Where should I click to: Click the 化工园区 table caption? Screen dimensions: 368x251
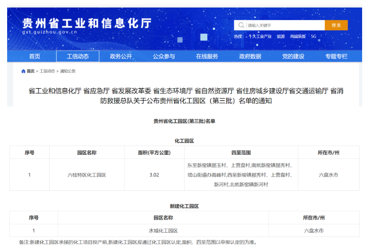(184, 141)
